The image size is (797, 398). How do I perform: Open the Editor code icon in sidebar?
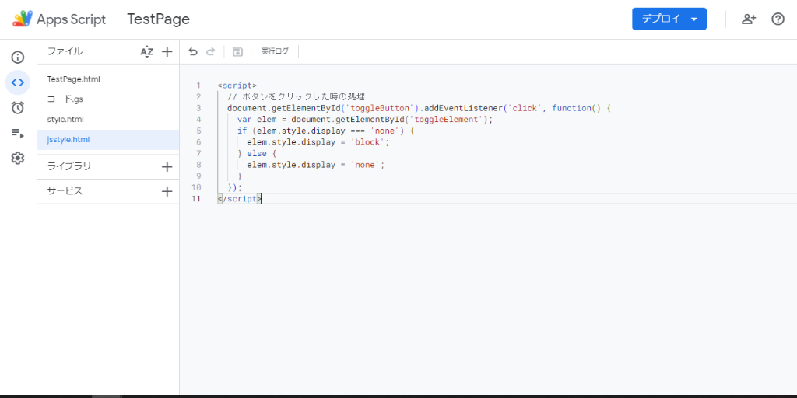pos(17,82)
